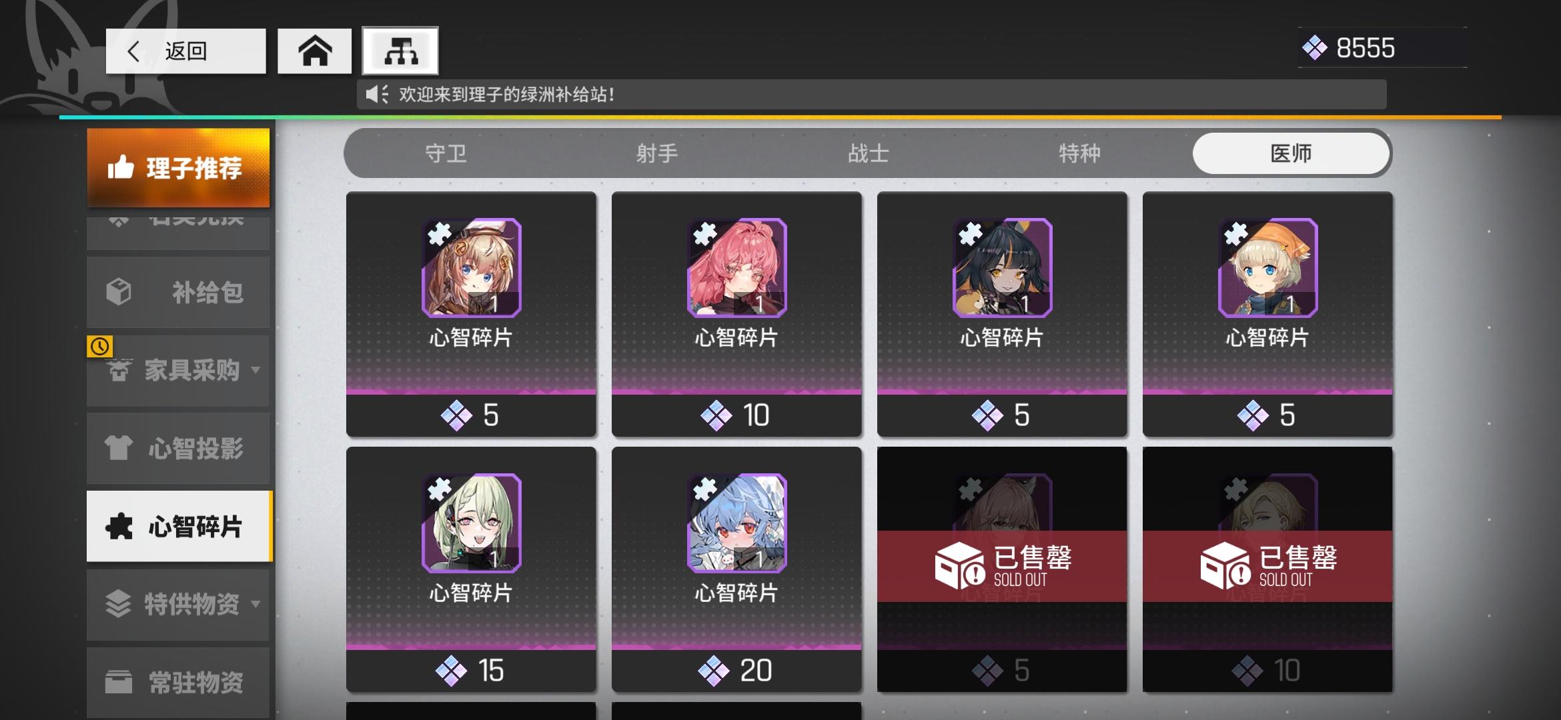Open the 补给包 sidebar category
Viewport: 1561px width, 720px height.
coord(178,292)
